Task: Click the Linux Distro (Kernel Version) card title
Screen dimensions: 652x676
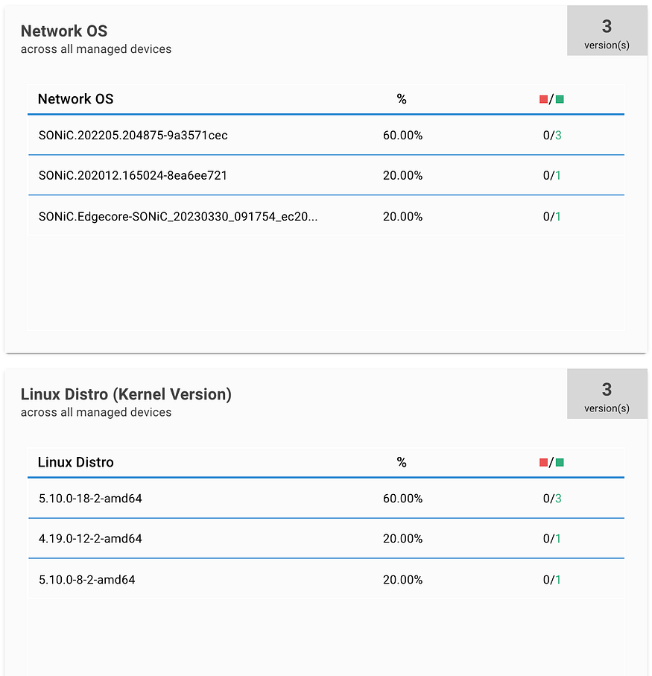Action: [126, 394]
